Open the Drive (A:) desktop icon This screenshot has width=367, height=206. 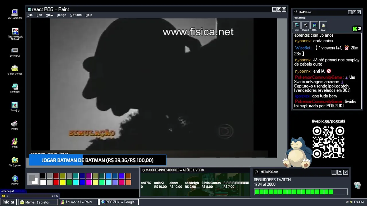15,52
